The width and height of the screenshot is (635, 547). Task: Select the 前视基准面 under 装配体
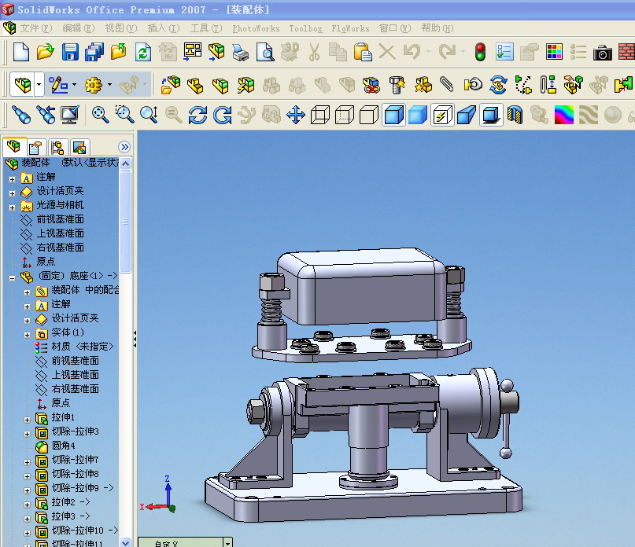61,219
